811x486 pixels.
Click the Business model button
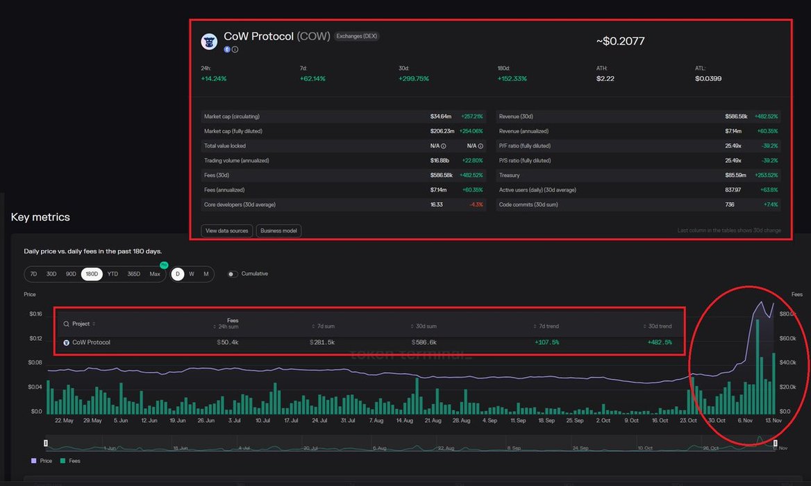click(278, 231)
